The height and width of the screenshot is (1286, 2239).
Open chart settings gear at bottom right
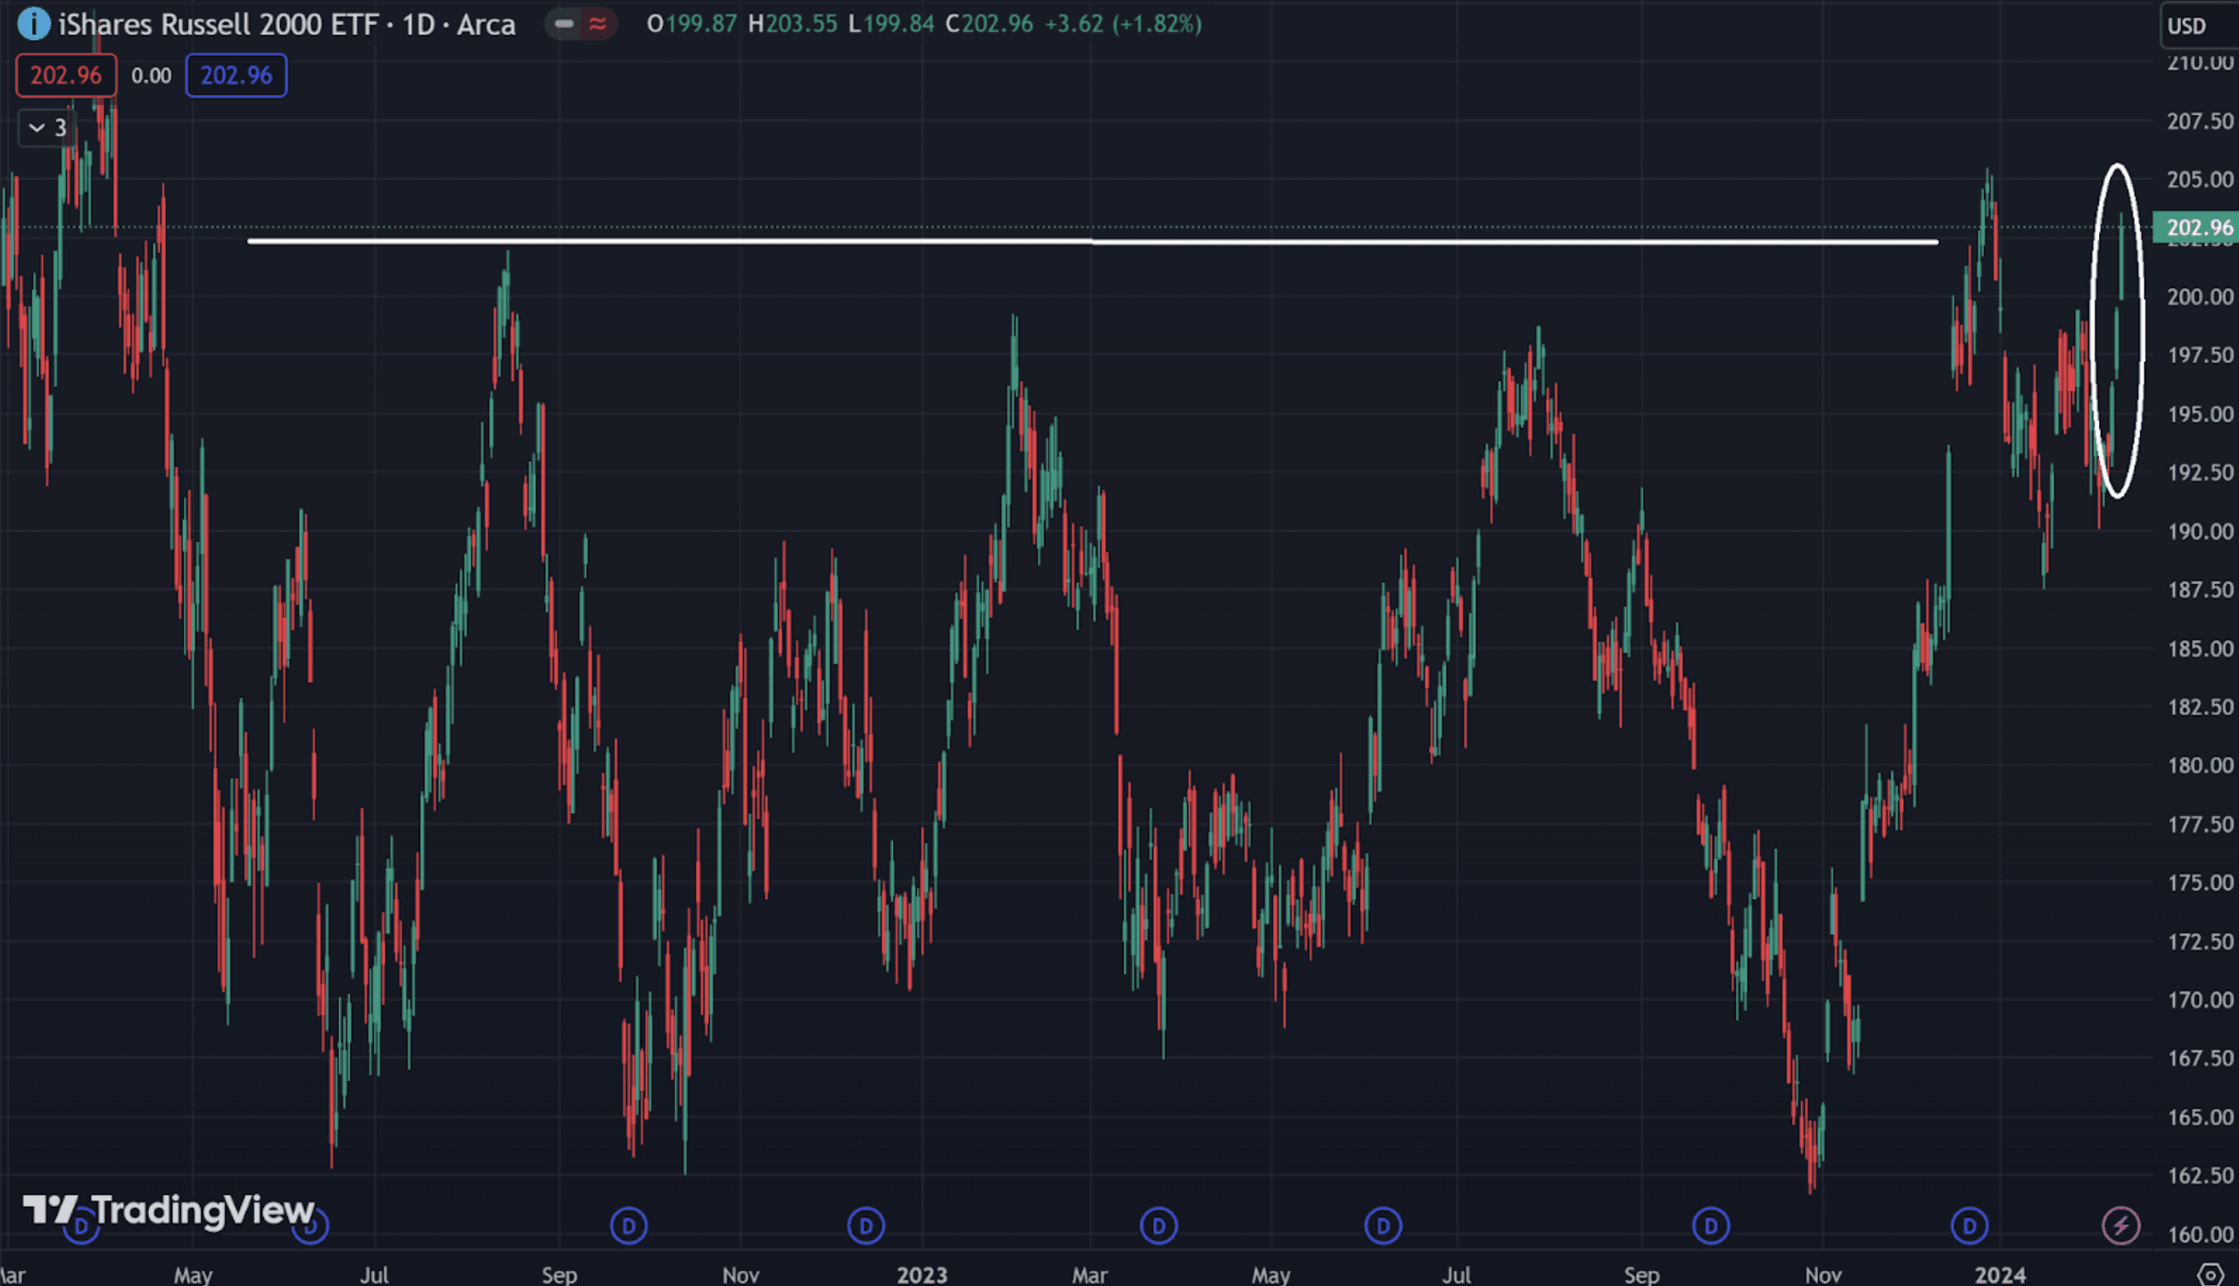[x=2210, y=1274]
